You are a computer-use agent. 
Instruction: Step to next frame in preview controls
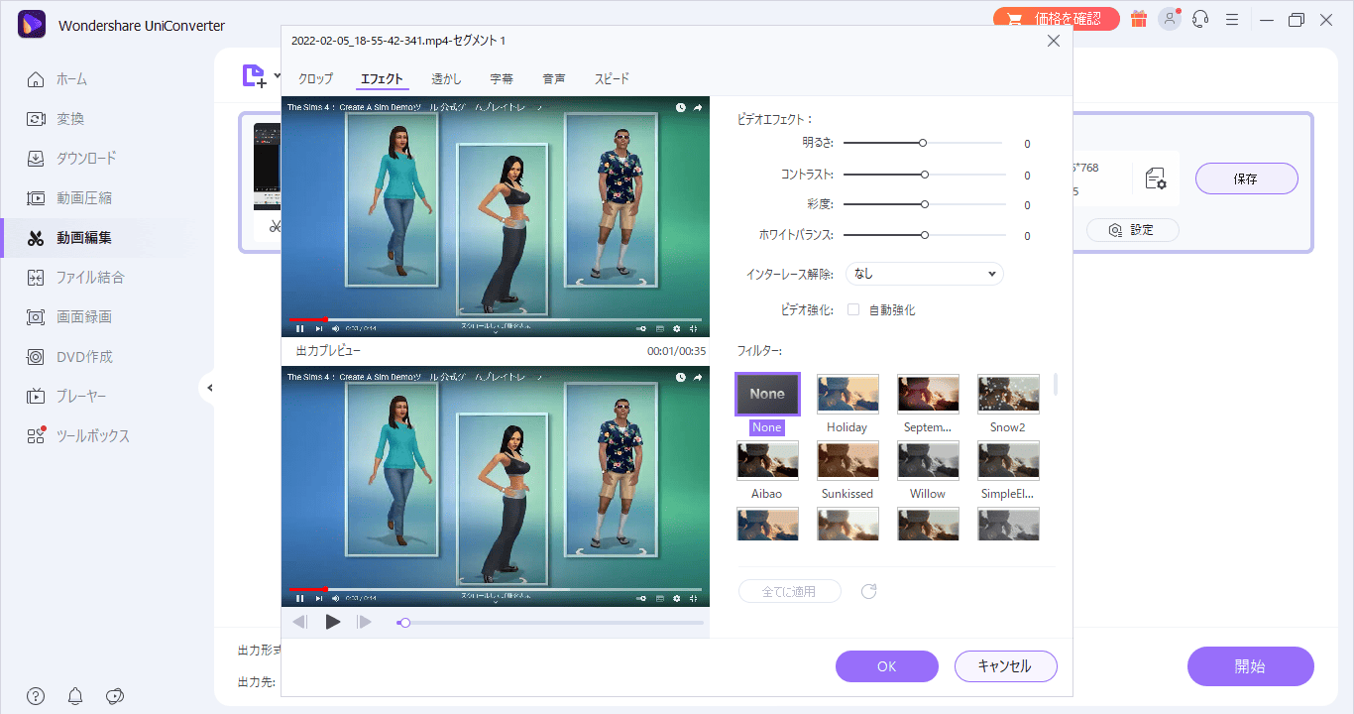point(365,622)
